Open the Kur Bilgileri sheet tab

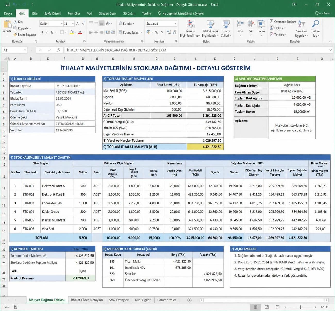(x=143, y=300)
